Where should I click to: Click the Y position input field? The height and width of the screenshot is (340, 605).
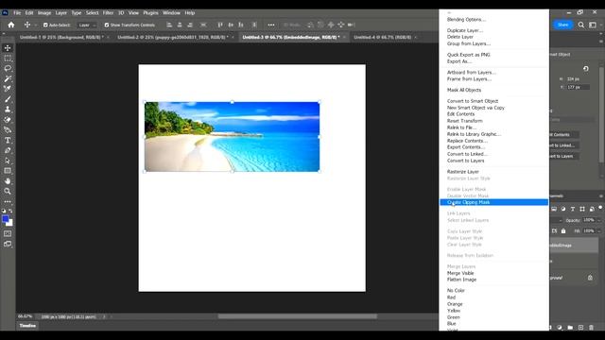point(578,87)
